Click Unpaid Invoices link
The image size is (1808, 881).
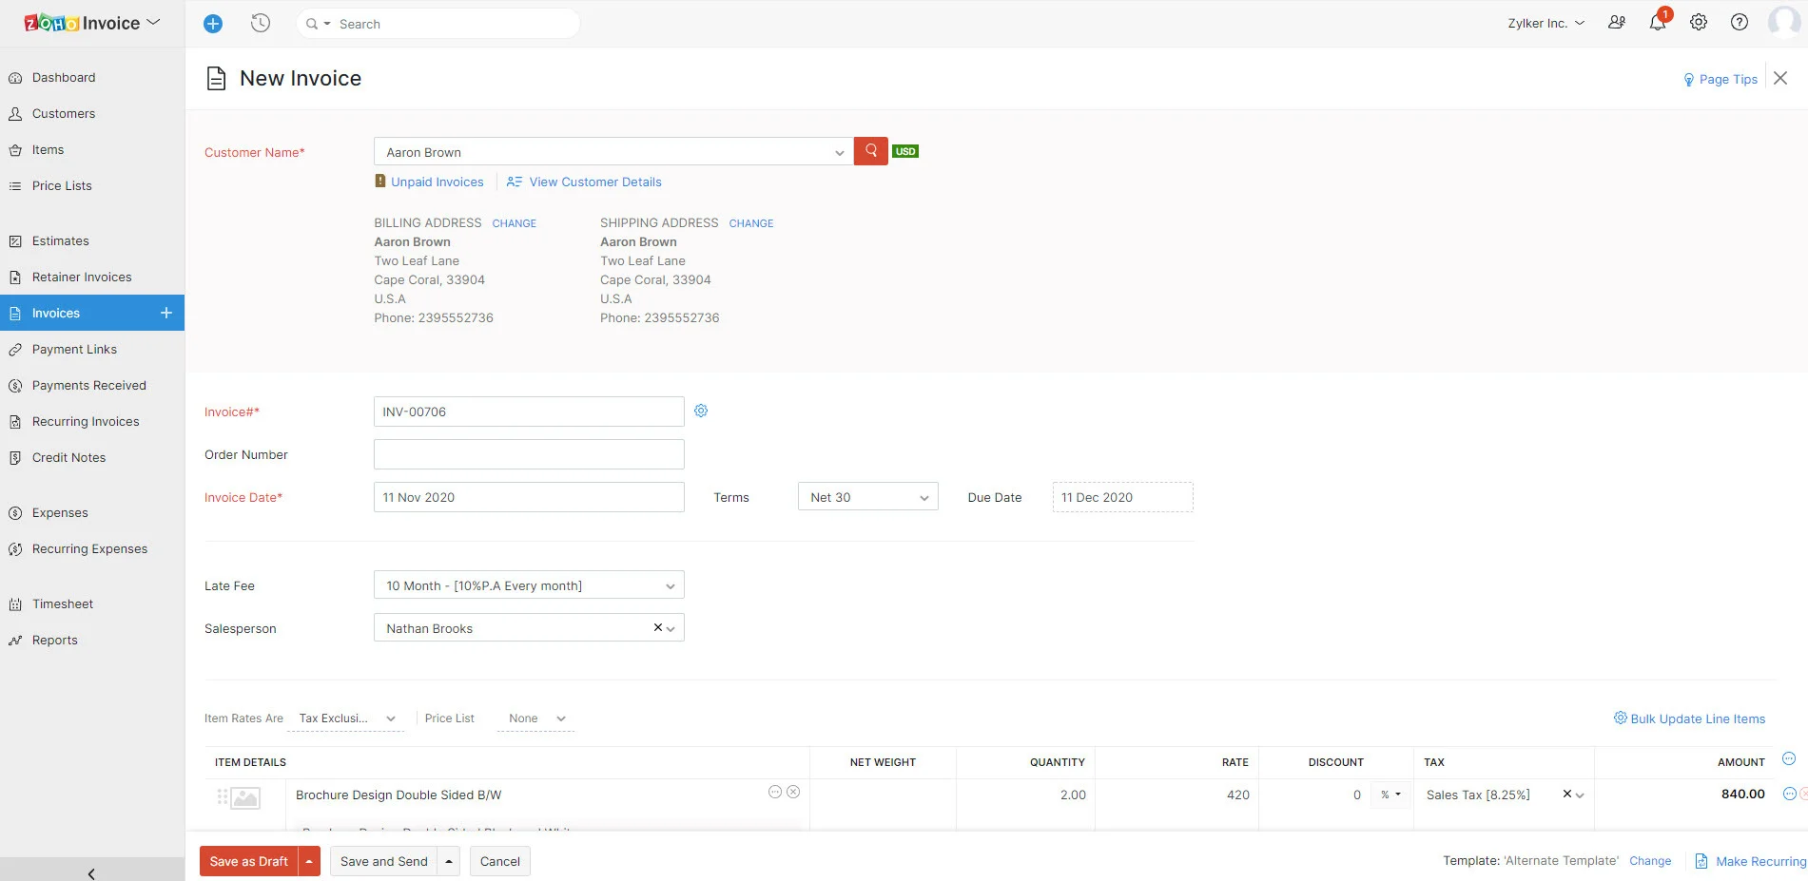click(437, 182)
